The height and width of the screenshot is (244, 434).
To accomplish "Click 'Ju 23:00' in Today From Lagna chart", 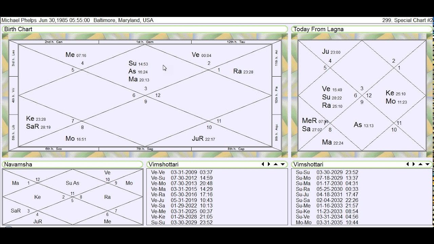I will [331, 52].
